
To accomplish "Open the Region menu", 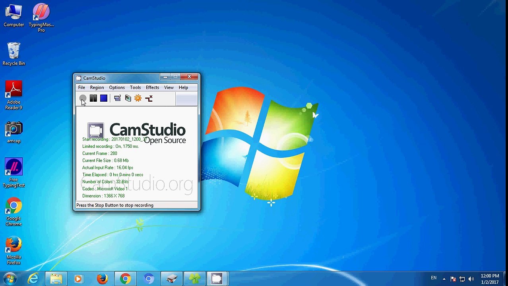I will click(x=97, y=87).
